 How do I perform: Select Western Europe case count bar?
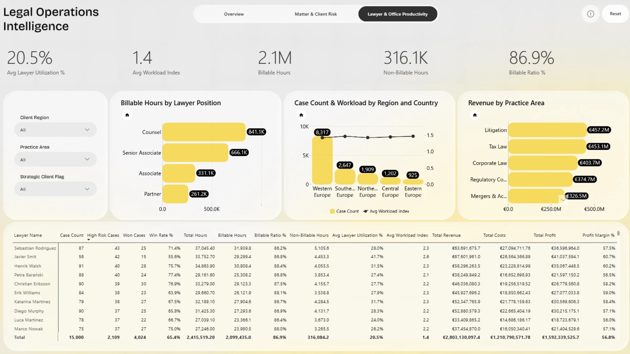pyautogui.click(x=322, y=160)
